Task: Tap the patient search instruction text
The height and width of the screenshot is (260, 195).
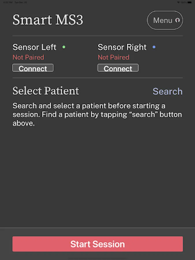Action: coord(97,114)
